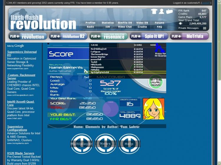Click the page's vertical scrollbar
Viewport: 221px width, 165px height.
pos(219,88)
